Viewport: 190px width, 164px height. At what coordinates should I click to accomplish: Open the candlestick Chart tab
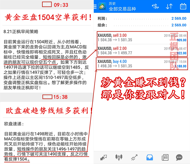[x=119, y=157]
